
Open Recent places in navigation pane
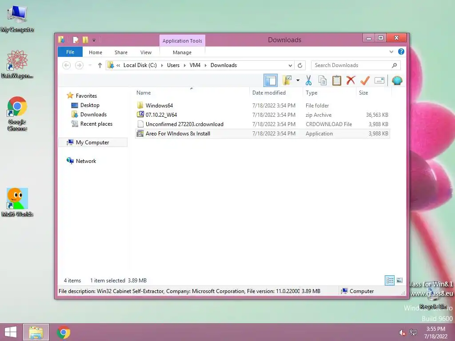click(x=96, y=124)
